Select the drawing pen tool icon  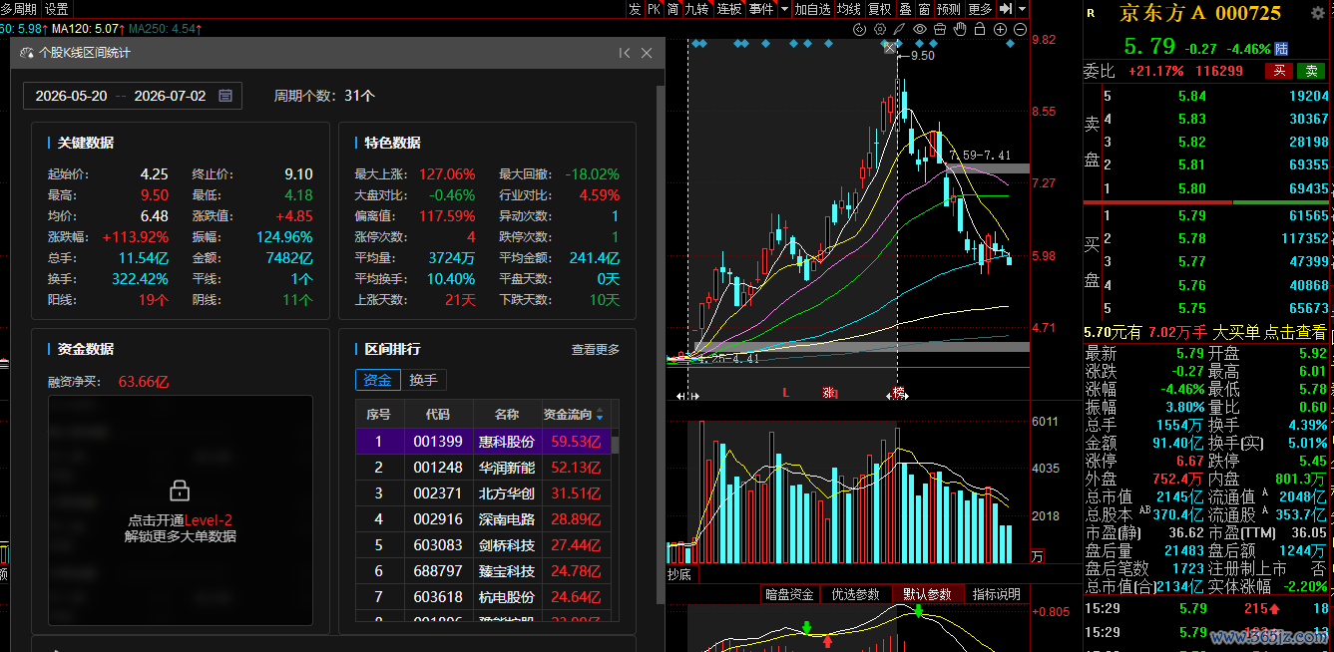[x=900, y=30]
